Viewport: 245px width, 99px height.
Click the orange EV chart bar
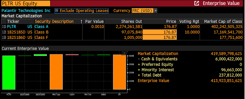point(119,72)
